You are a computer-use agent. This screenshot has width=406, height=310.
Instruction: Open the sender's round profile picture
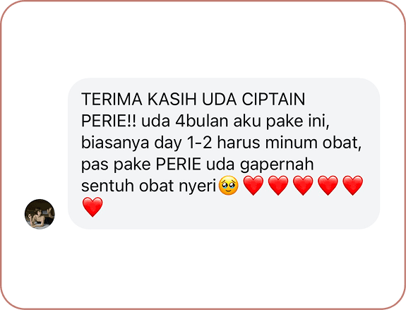click(40, 214)
